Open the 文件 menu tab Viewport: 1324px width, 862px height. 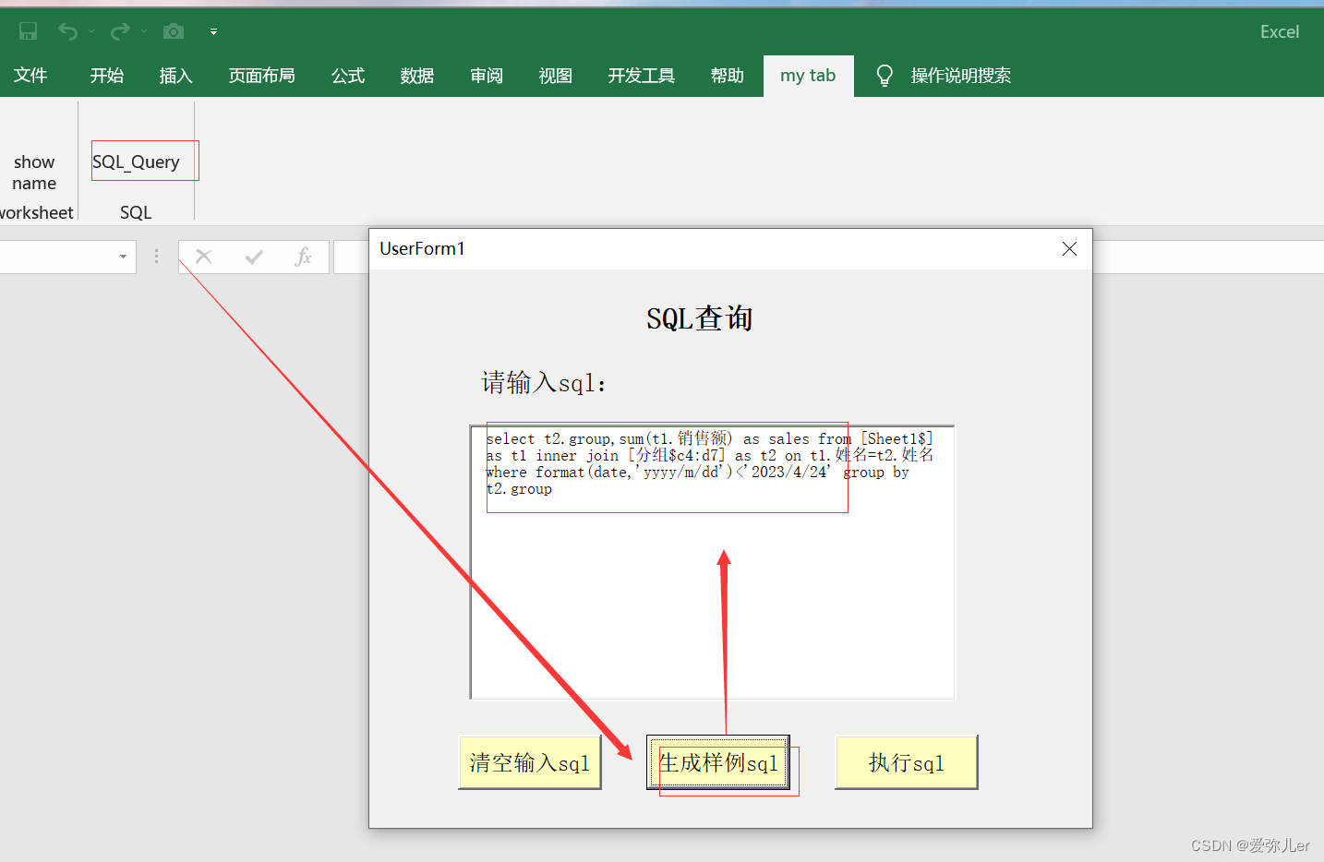(30, 76)
